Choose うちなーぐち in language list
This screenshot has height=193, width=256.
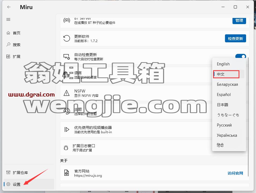[229, 115]
